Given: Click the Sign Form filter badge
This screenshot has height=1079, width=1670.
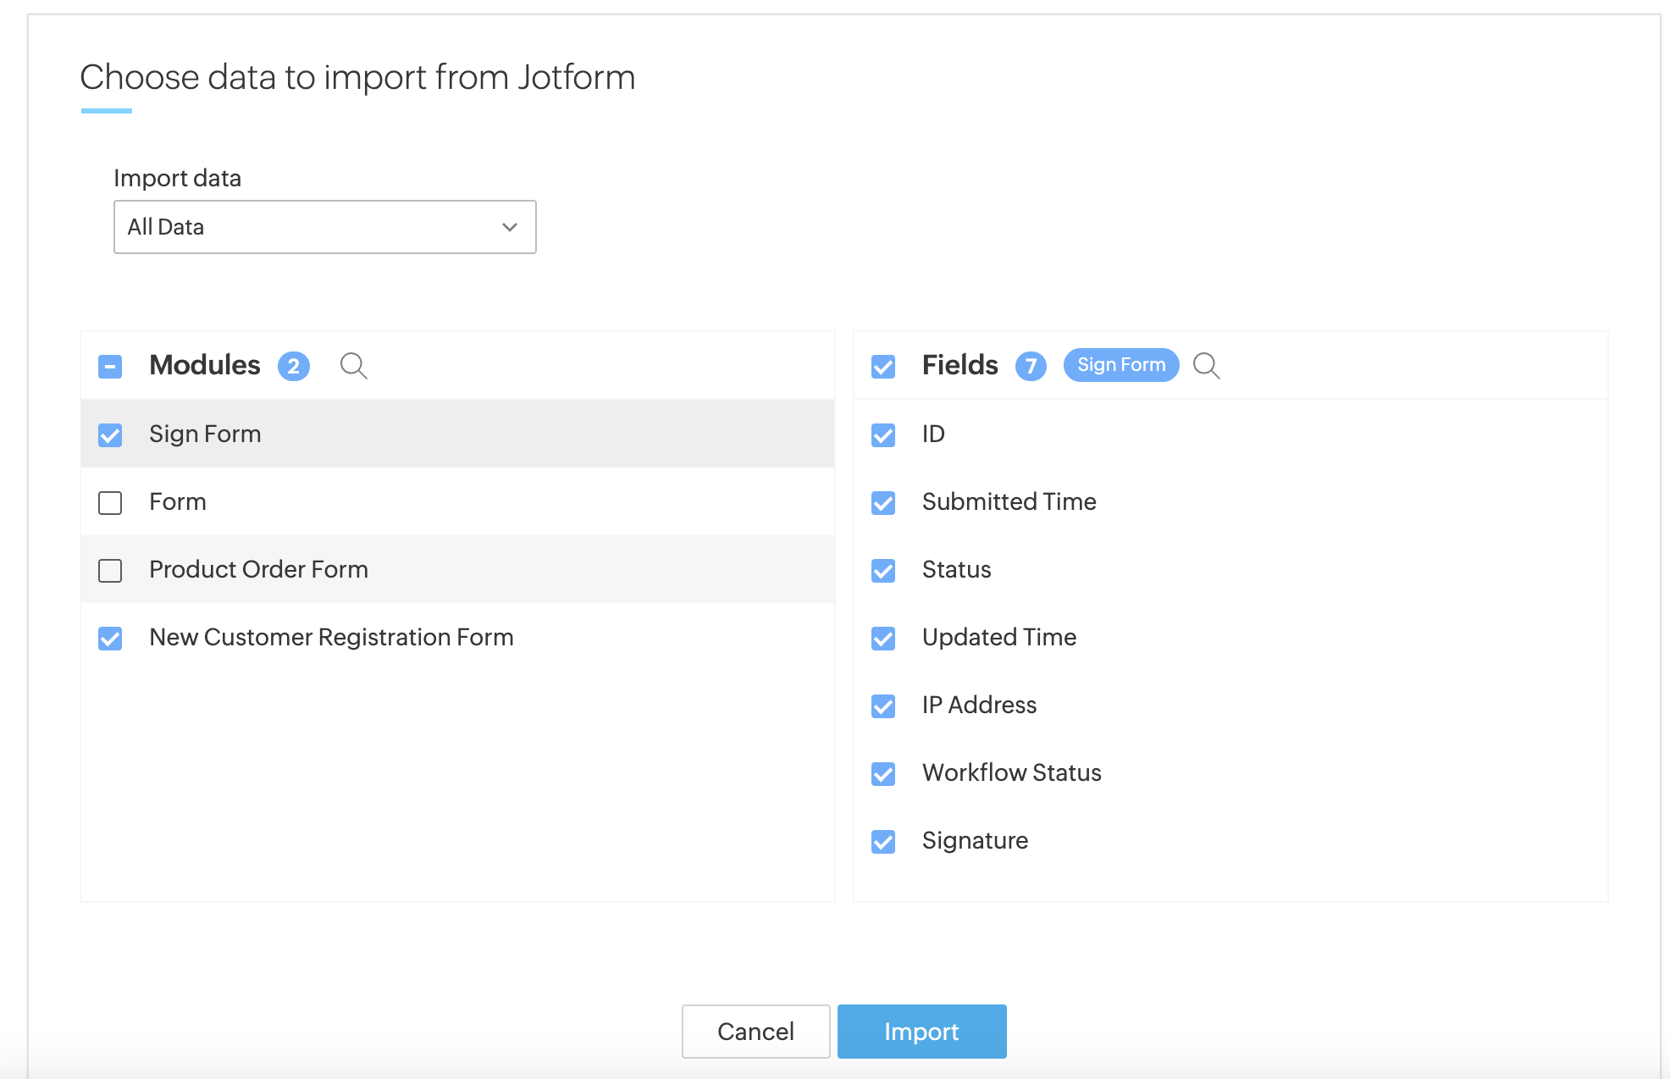Looking at the screenshot, I should point(1120,365).
